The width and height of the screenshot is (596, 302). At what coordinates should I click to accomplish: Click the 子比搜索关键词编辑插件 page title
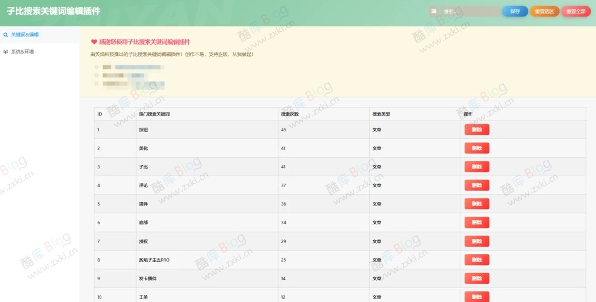54,11
